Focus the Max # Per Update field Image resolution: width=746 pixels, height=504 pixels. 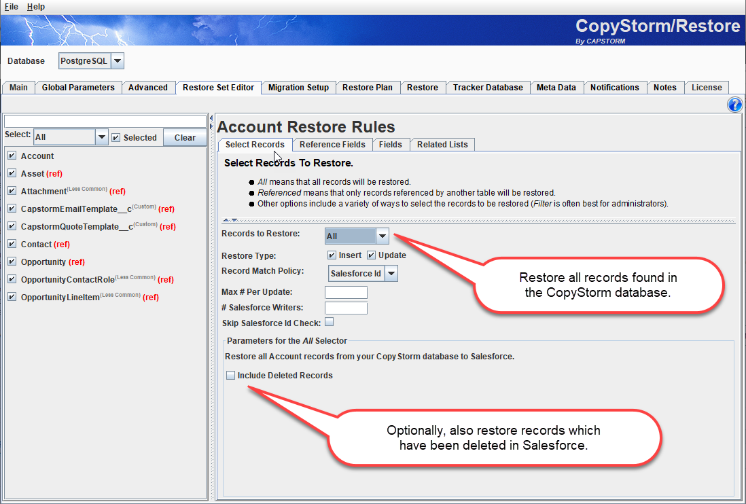point(346,292)
